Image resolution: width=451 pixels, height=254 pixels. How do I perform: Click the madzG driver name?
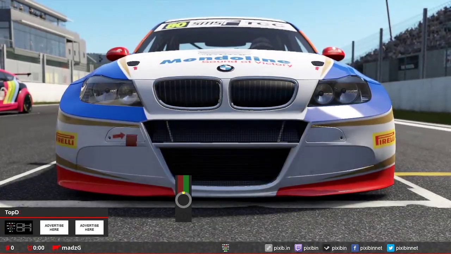[x=72, y=248]
